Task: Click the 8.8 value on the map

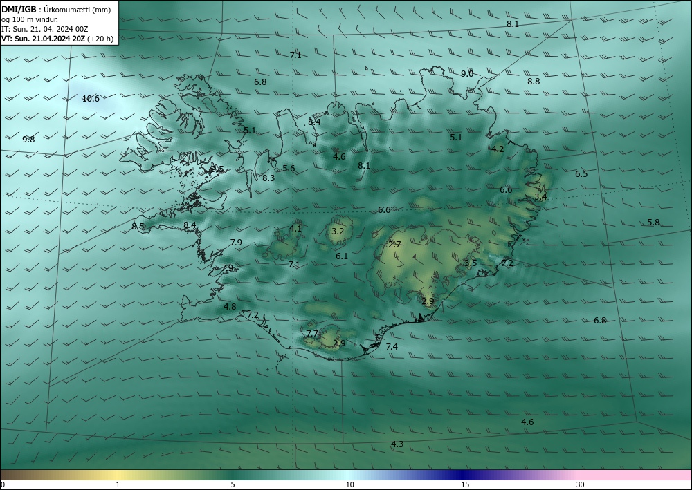Action: point(534,81)
